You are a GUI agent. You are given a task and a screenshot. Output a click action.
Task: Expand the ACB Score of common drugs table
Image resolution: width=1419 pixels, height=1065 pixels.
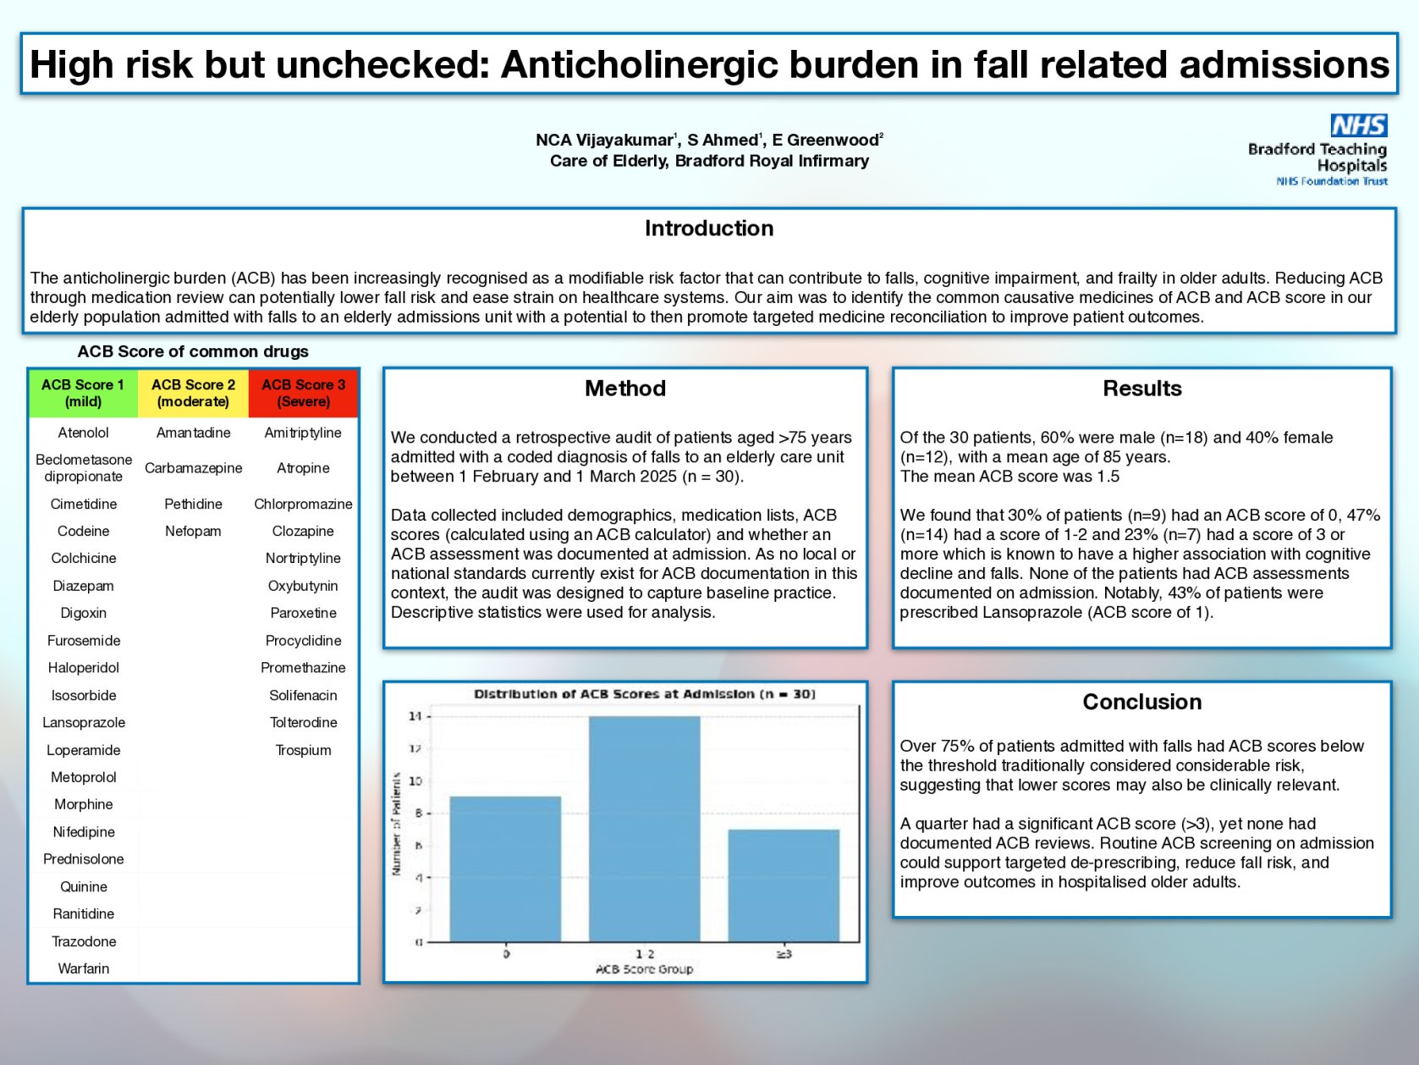[193, 351]
